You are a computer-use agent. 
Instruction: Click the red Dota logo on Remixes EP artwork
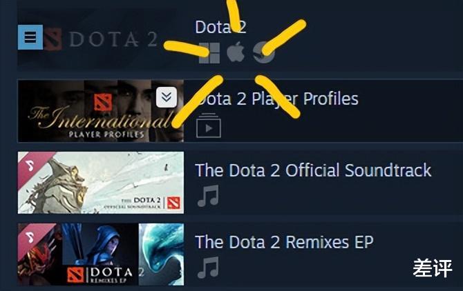click(x=76, y=276)
